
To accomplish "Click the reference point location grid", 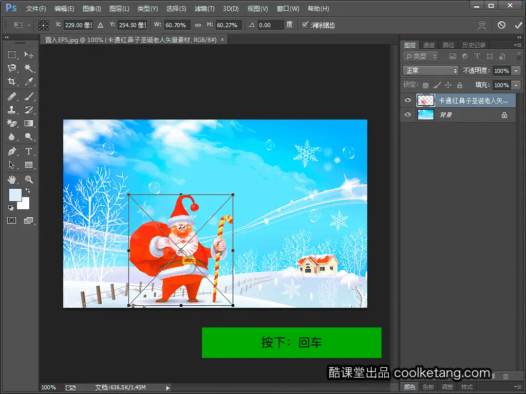I will click(x=43, y=25).
